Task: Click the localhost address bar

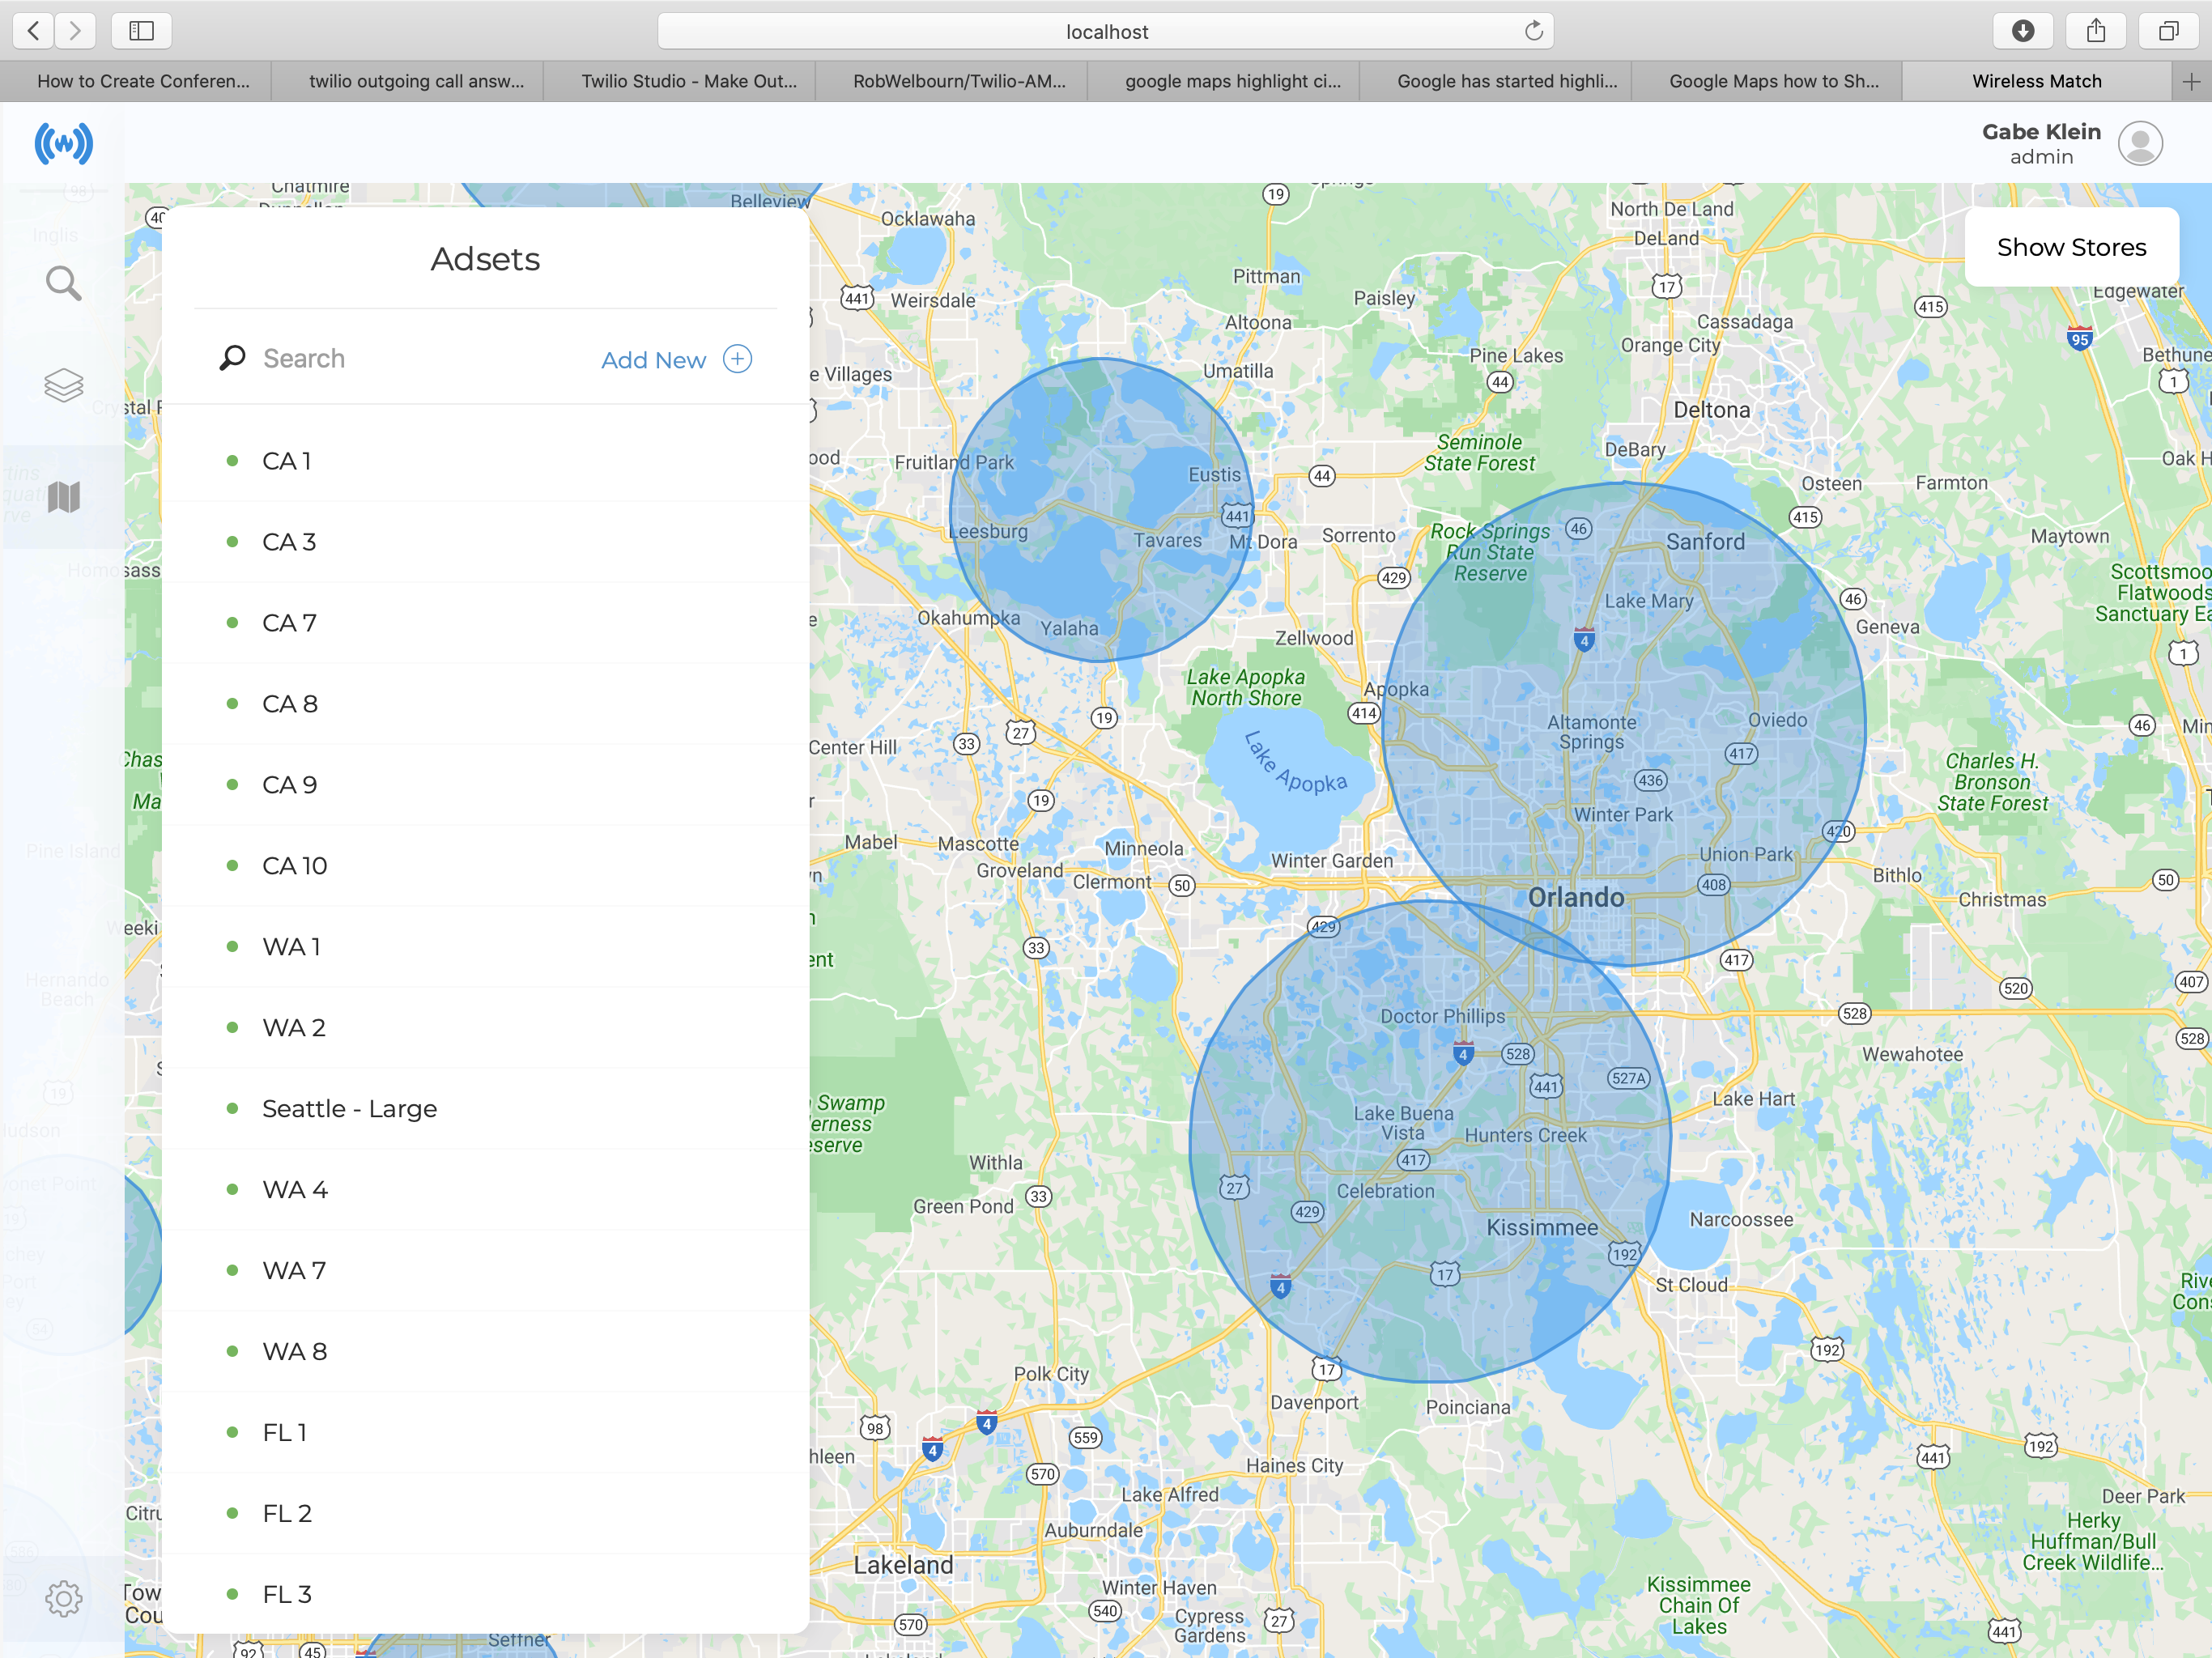Action: [1105, 31]
